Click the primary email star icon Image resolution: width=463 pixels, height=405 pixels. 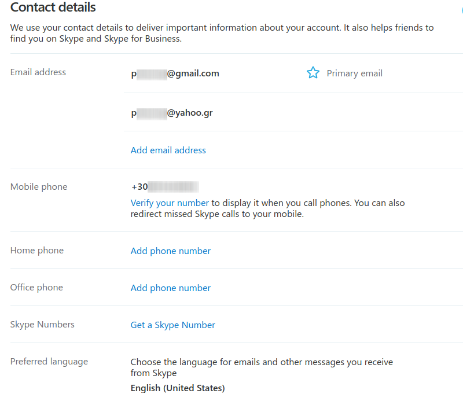click(x=313, y=73)
